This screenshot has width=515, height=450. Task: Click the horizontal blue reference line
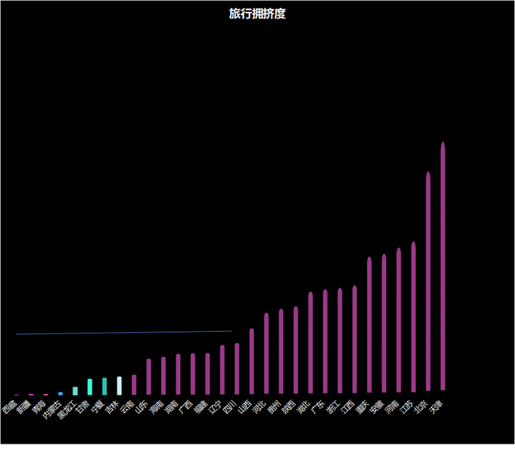[x=121, y=332]
